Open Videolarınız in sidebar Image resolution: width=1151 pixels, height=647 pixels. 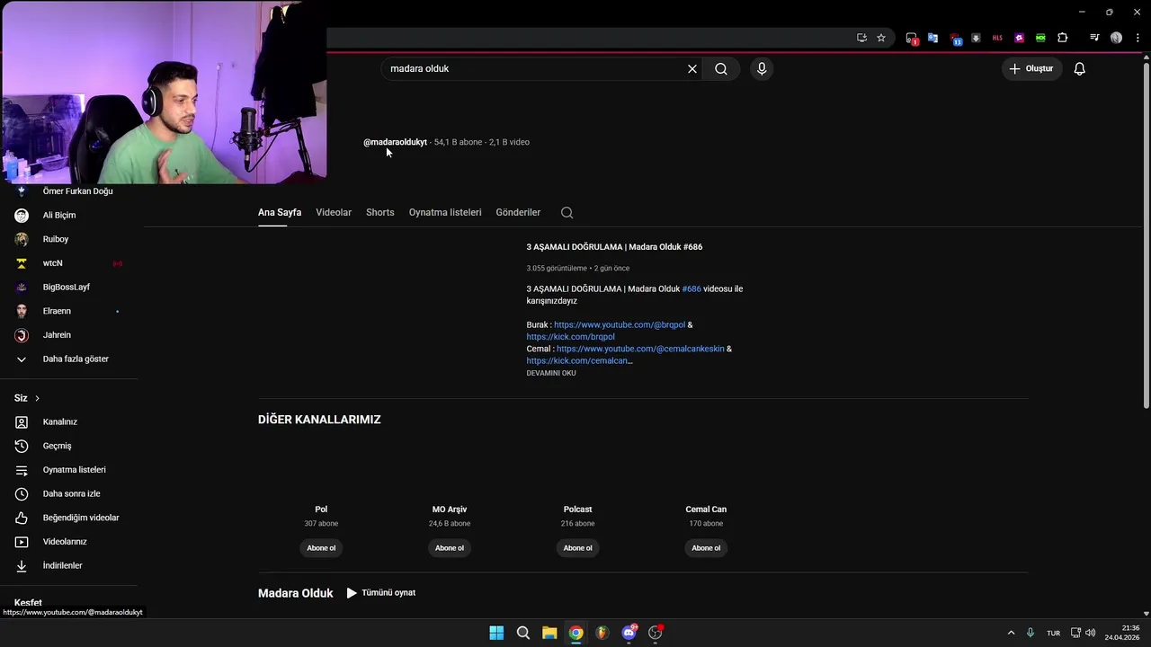pyautogui.click(x=68, y=542)
